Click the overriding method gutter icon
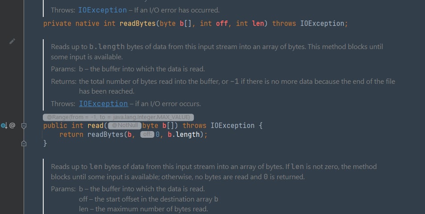The width and height of the screenshot is (425, 214). 4,125
